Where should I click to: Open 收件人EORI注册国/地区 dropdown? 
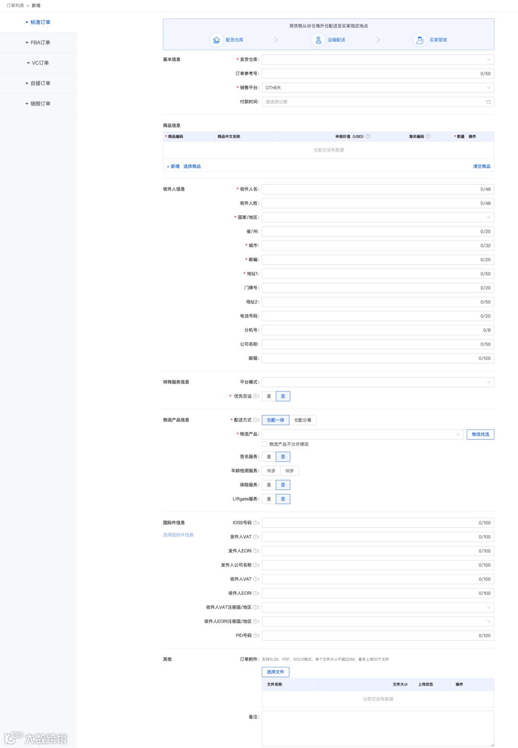(x=378, y=622)
